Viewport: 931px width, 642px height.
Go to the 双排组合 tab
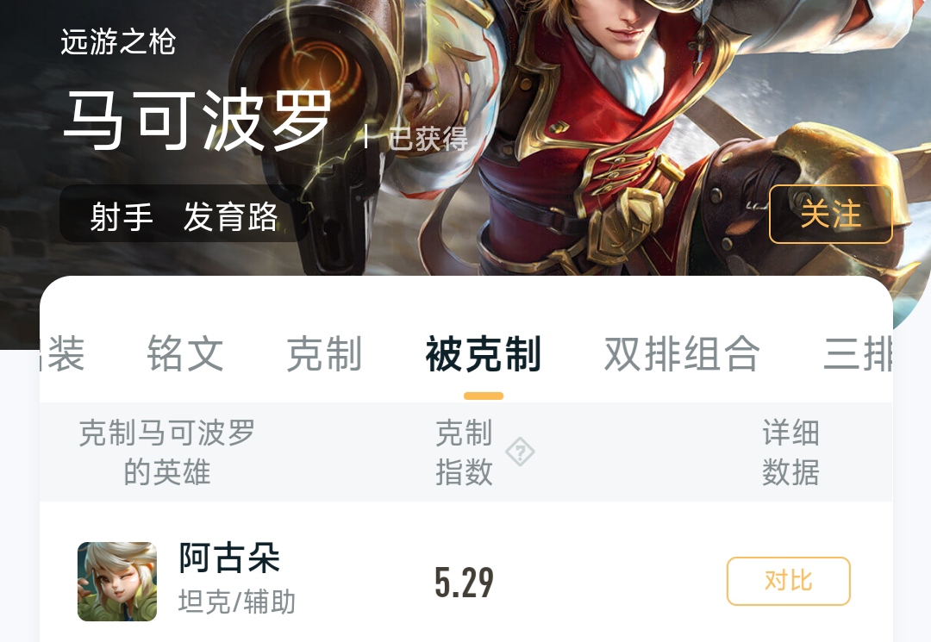click(x=682, y=353)
